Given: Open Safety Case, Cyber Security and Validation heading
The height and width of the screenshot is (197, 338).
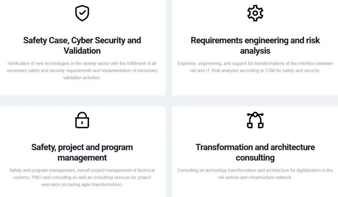Looking at the screenshot, I should (82, 46).
